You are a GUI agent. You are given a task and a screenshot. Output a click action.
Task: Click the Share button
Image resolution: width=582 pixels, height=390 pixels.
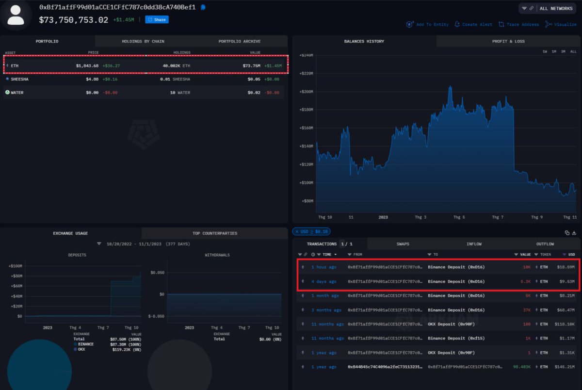click(x=157, y=19)
